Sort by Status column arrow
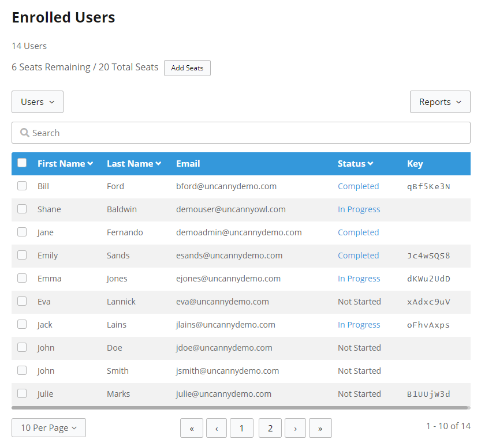The width and height of the screenshot is (481, 447). point(370,164)
